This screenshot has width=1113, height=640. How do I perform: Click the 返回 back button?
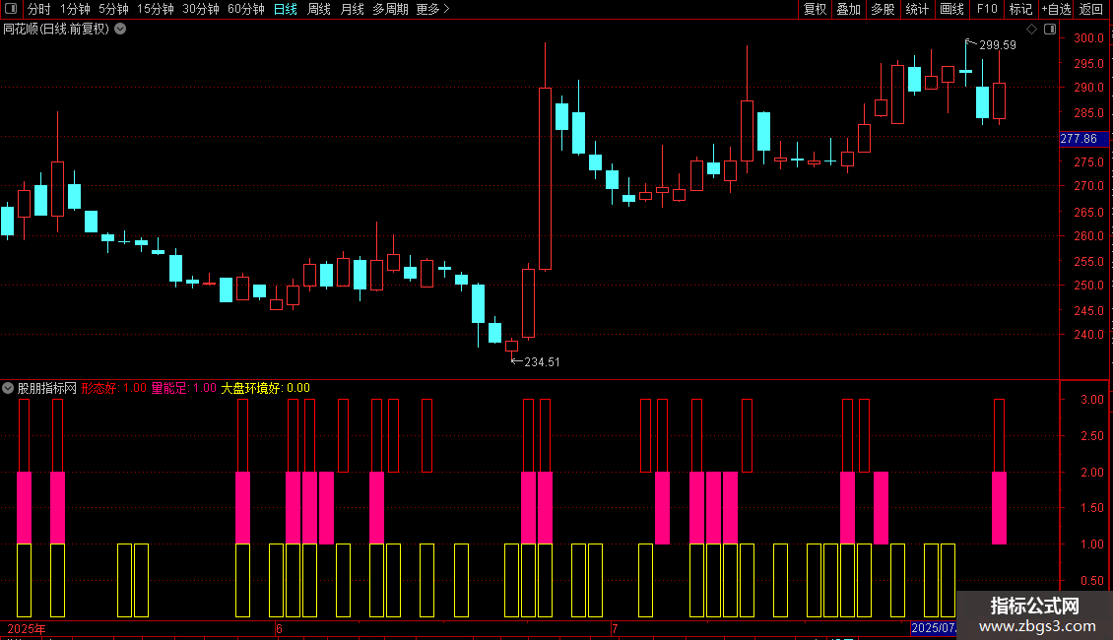tap(1091, 9)
